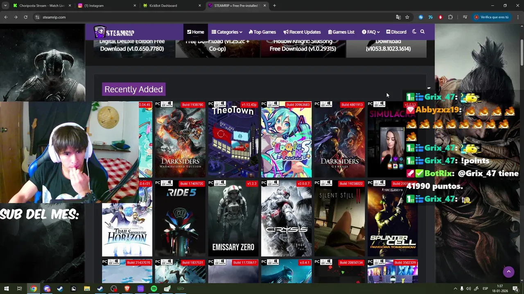Open File Explorer from the taskbar
Viewport: 524px width, 294px height.
[87, 289]
